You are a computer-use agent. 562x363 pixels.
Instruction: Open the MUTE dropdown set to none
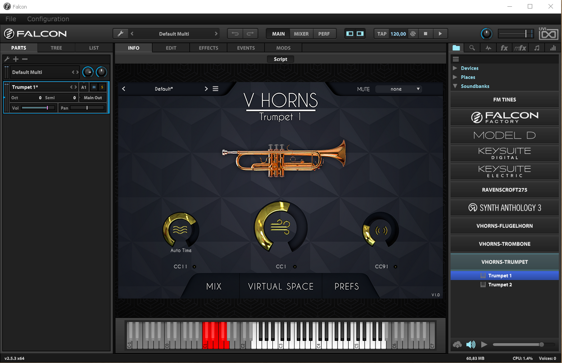tap(399, 89)
